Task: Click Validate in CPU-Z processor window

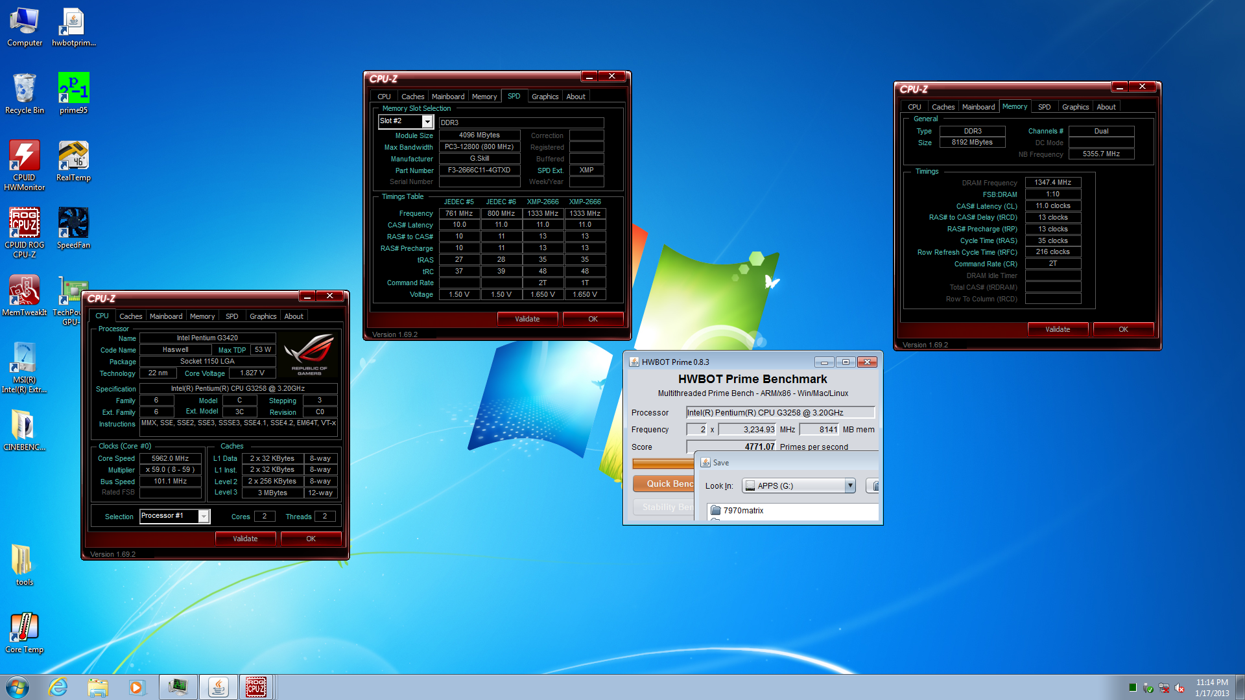Action: (245, 539)
